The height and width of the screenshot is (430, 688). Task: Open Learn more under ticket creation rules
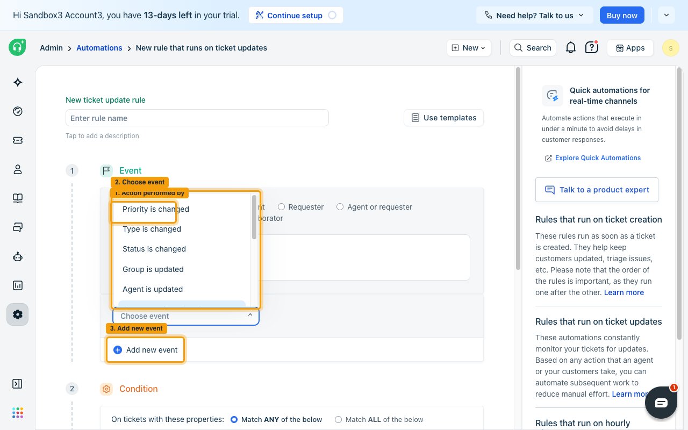(x=623, y=292)
